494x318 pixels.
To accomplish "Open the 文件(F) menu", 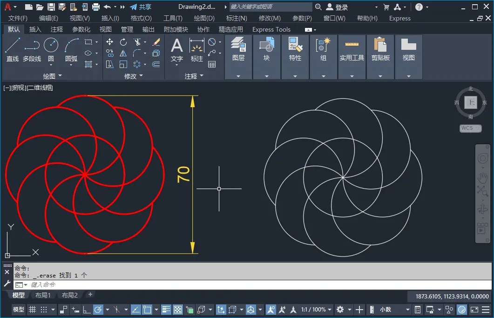I will [18, 18].
